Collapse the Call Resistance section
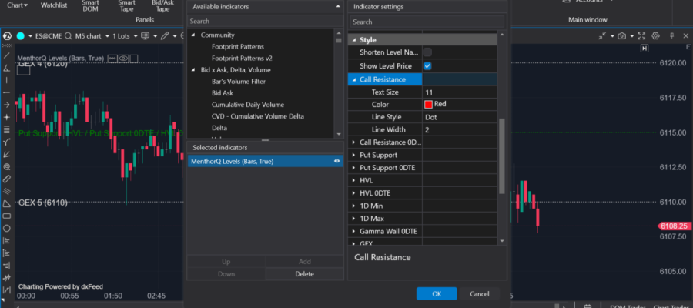 [353, 79]
